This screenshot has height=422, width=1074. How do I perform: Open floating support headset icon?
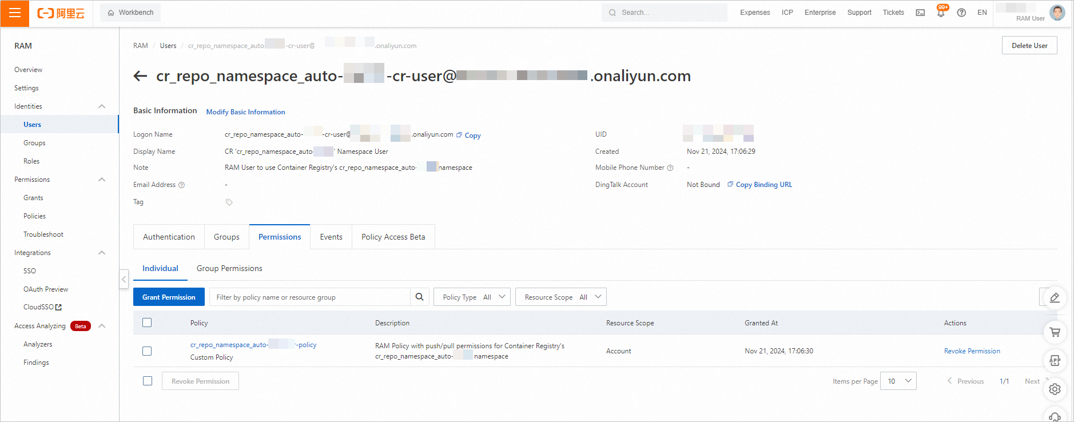tap(1055, 416)
